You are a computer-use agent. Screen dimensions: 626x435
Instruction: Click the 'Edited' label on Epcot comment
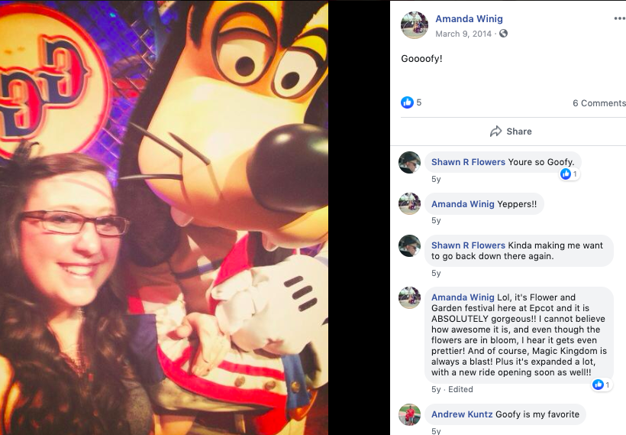[x=460, y=389]
